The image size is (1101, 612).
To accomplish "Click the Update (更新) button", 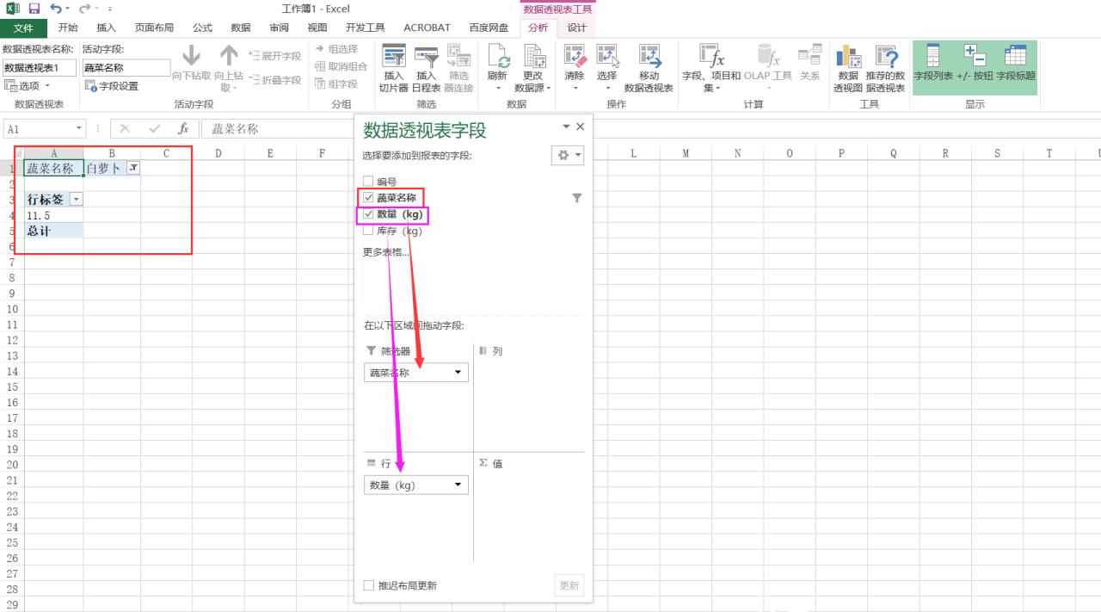I will (569, 585).
